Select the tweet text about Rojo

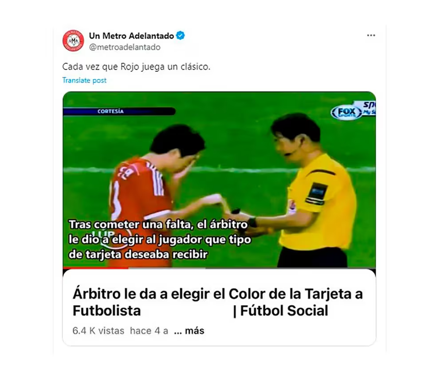click(x=136, y=67)
